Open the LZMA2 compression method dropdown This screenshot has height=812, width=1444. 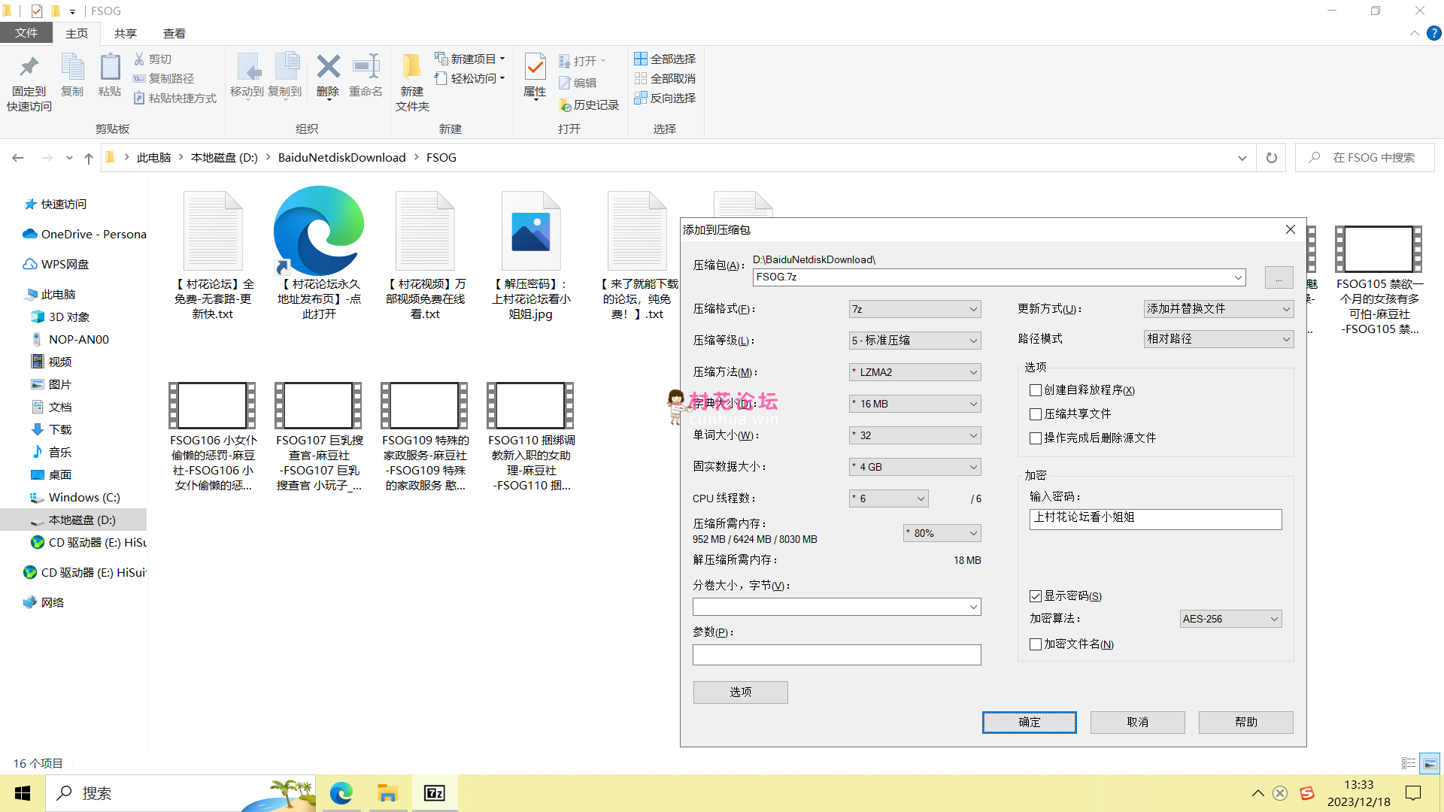[915, 372]
